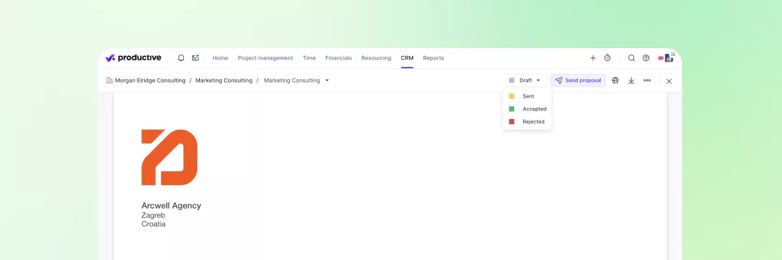Go to Project management tab

click(x=265, y=58)
